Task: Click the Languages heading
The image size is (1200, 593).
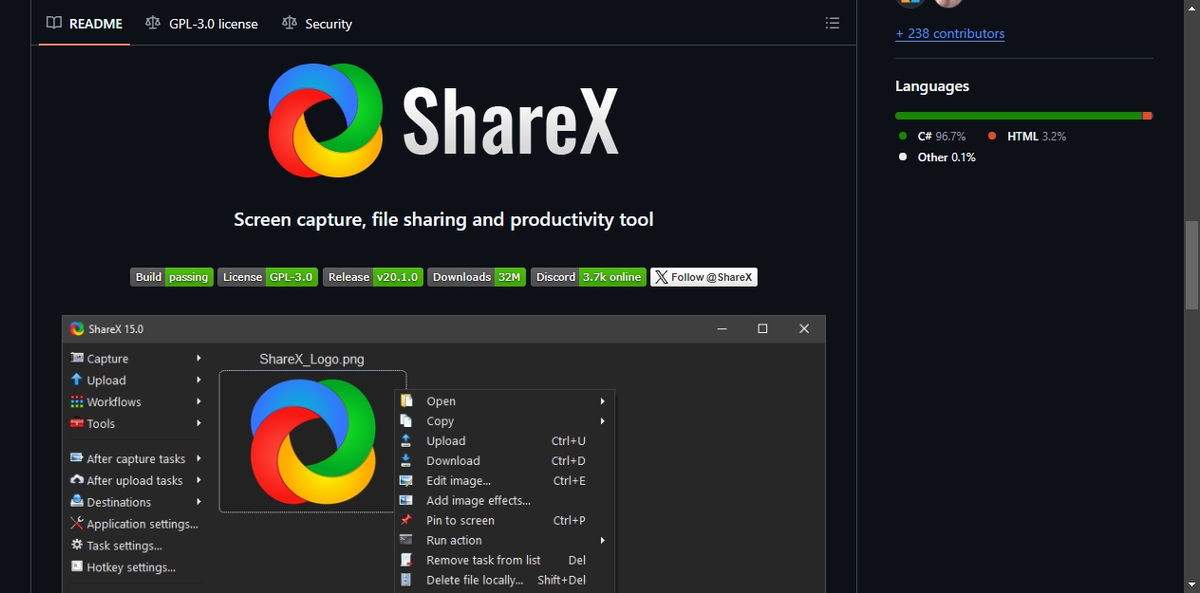Action: (x=932, y=86)
